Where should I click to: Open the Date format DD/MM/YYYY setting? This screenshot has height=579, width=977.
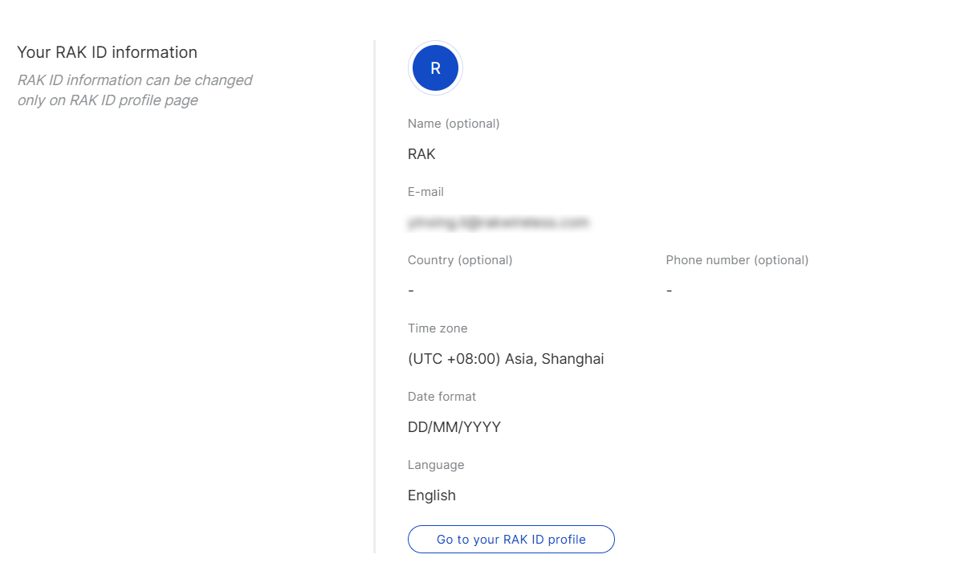(x=454, y=426)
